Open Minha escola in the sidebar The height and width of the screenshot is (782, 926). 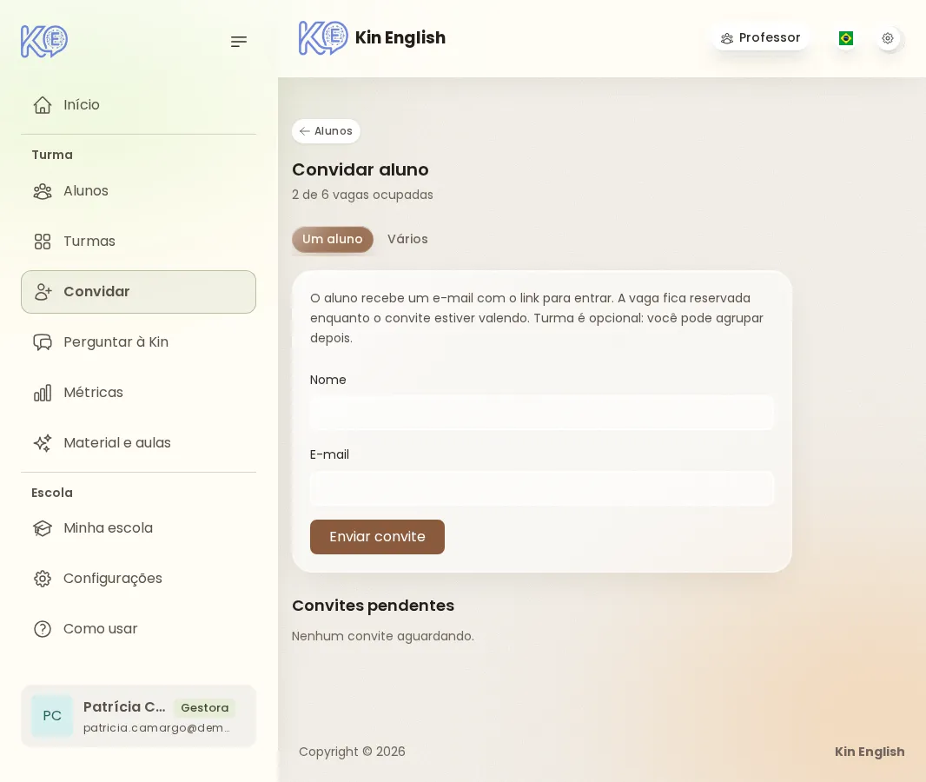139,528
